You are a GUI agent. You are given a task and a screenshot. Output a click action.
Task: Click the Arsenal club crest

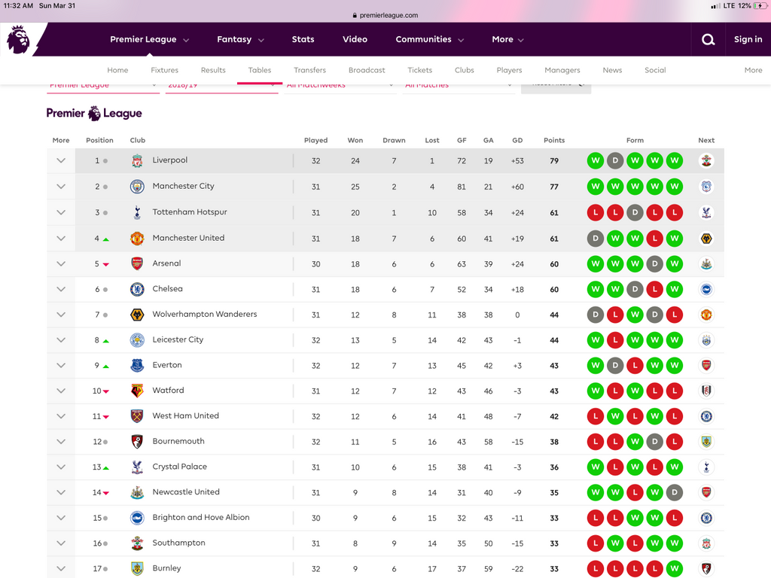pos(137,263)
